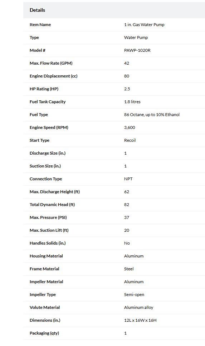The width and height of the screenshot is (205, 346).
Task: Click the Connection Type value NPT
Action: click(x=128, y=179)
